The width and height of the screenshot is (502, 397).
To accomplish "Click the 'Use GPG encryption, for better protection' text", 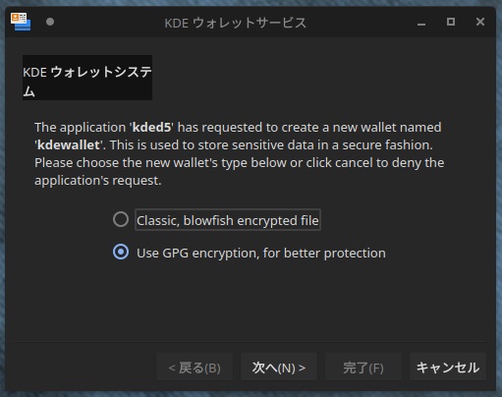I will click(261, 254).
